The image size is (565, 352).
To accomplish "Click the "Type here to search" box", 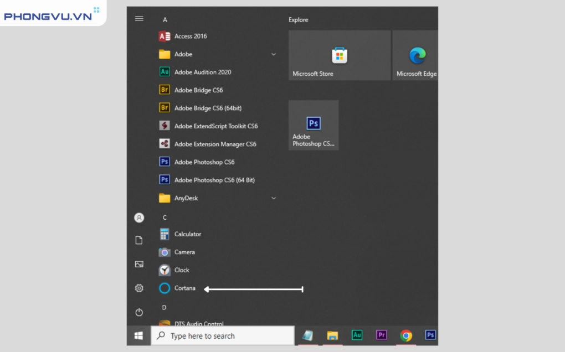I will [223, 336].
